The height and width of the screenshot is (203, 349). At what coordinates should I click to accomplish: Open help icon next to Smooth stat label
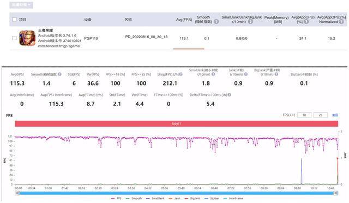[x=59, y=75]
